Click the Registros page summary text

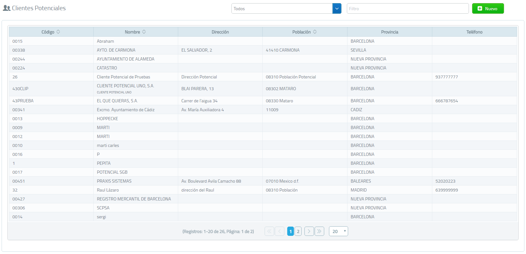(x=218, y=231)
